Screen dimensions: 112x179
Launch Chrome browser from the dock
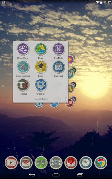click(x=101, y=163)
